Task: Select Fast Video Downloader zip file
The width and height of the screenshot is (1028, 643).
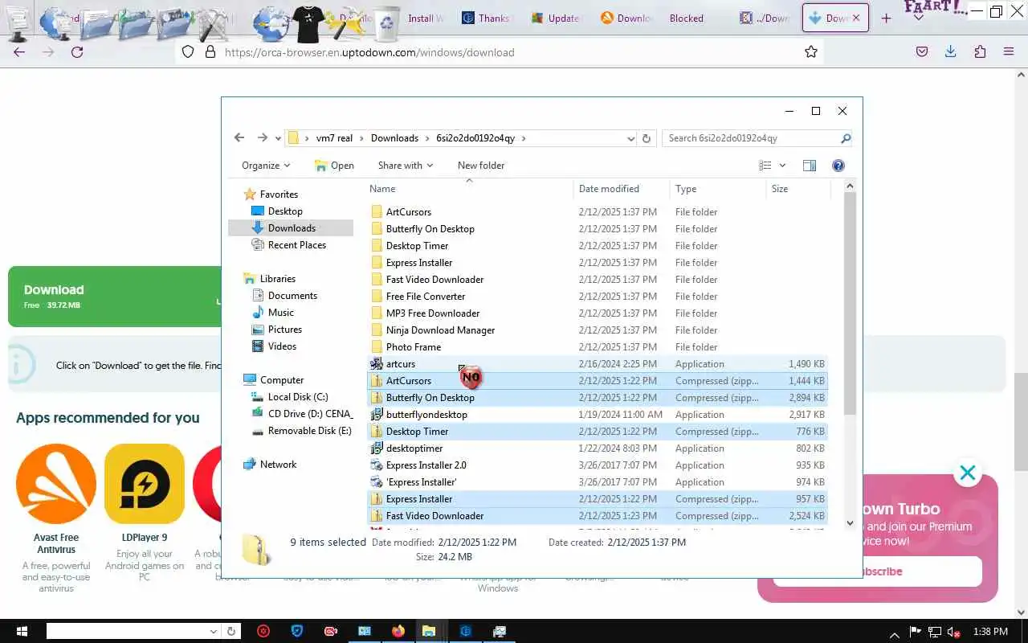Action: click(x=598, y=516)
